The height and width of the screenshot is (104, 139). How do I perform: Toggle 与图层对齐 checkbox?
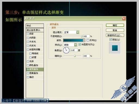80,45
